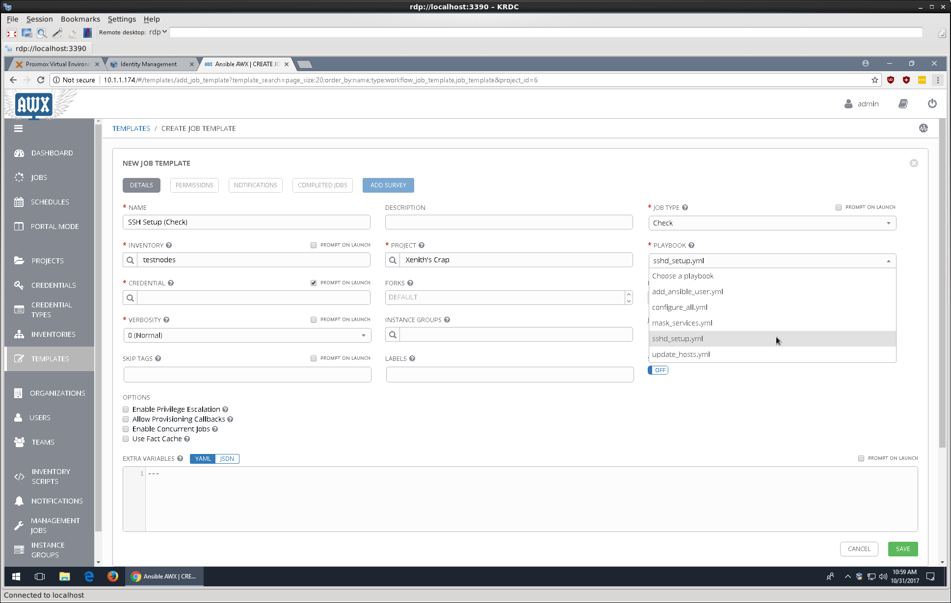
Task: Click the Name input field
Action: point(246,222)
